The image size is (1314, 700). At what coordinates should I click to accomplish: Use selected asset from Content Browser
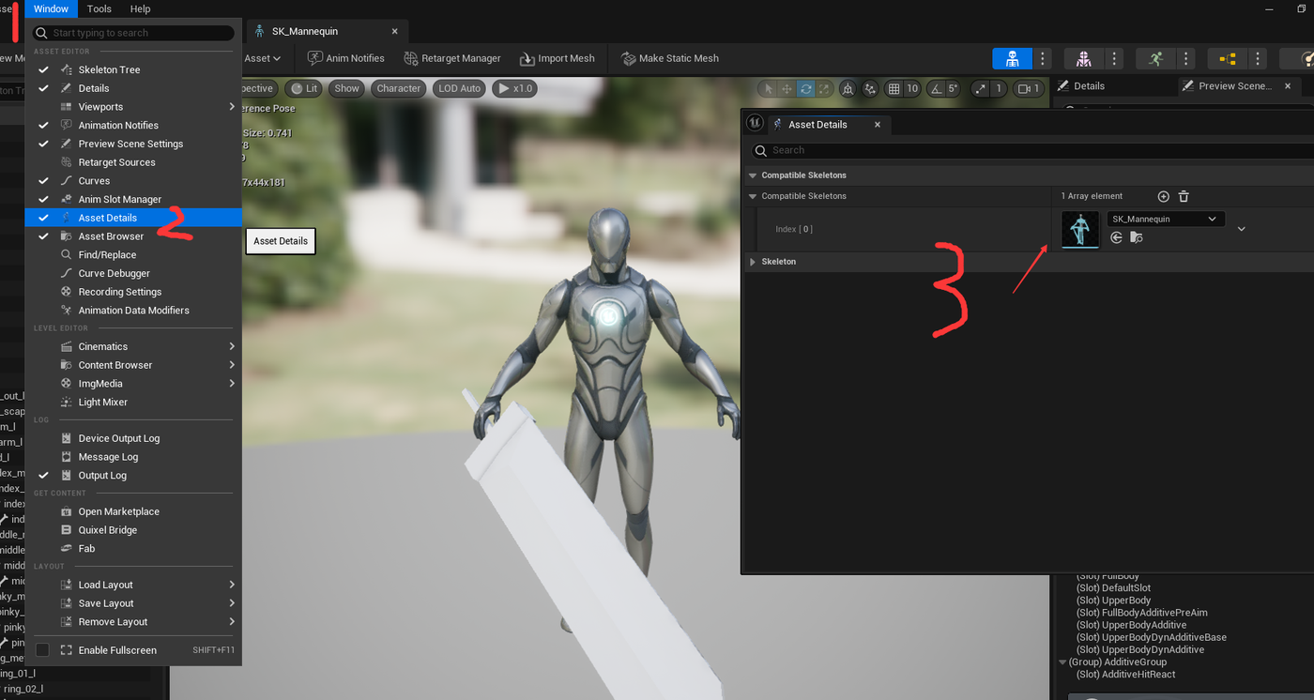point(1116,237)
